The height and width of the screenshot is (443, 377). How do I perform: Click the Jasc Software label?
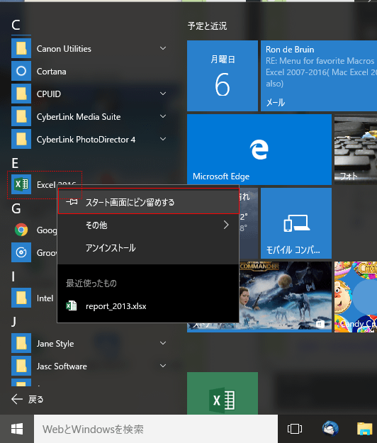(62, 366)
